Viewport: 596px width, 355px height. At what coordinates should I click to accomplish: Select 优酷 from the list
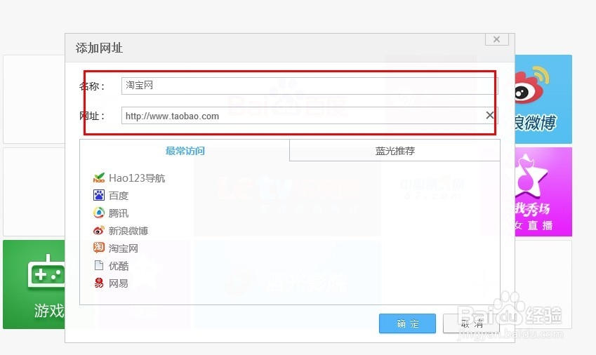tap(119, 266)
